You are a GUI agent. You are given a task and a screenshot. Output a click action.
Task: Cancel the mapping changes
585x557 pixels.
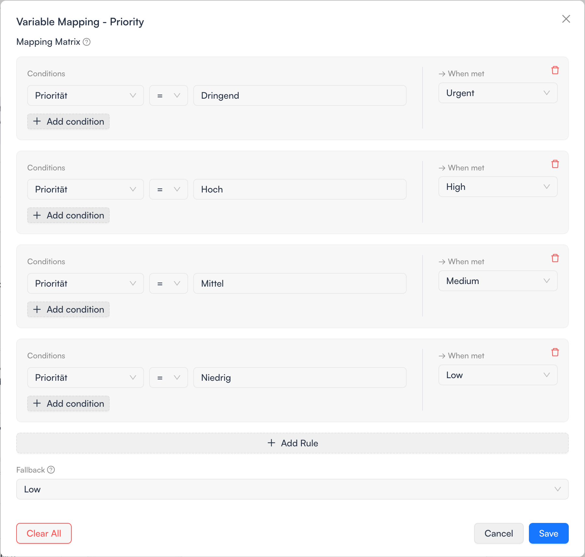coord(498,533)
